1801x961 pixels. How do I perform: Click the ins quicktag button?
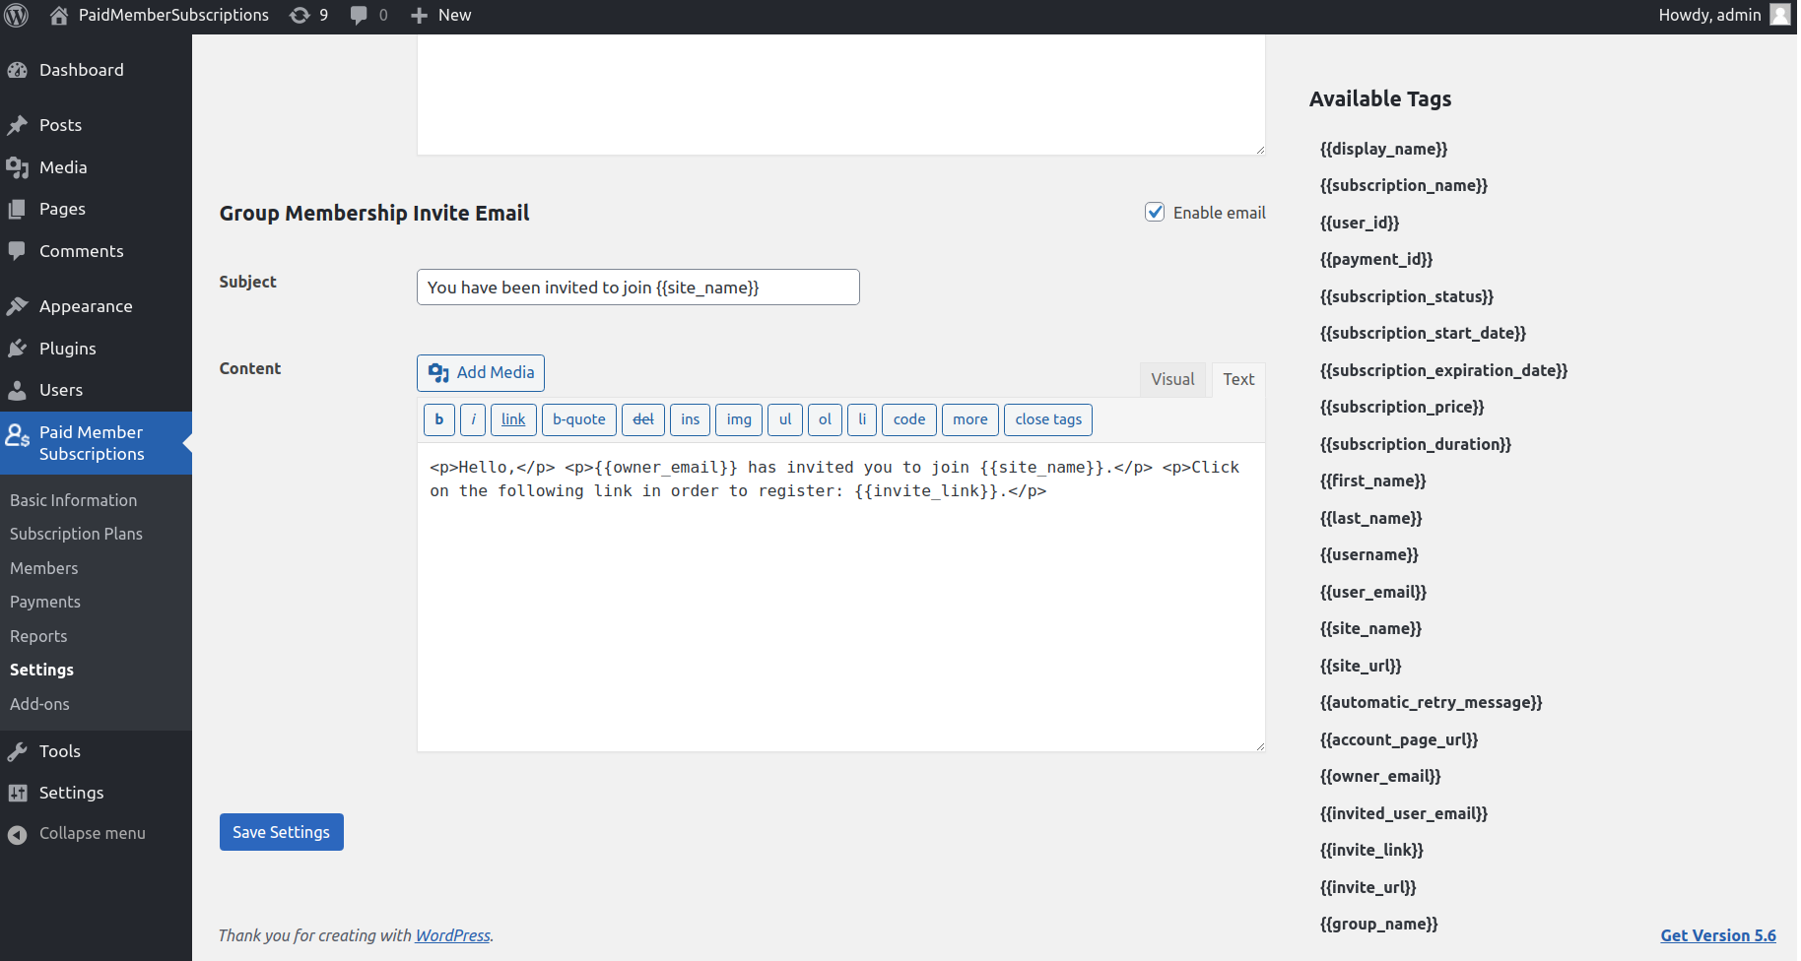pyautogui.click(x=691, y=419)
